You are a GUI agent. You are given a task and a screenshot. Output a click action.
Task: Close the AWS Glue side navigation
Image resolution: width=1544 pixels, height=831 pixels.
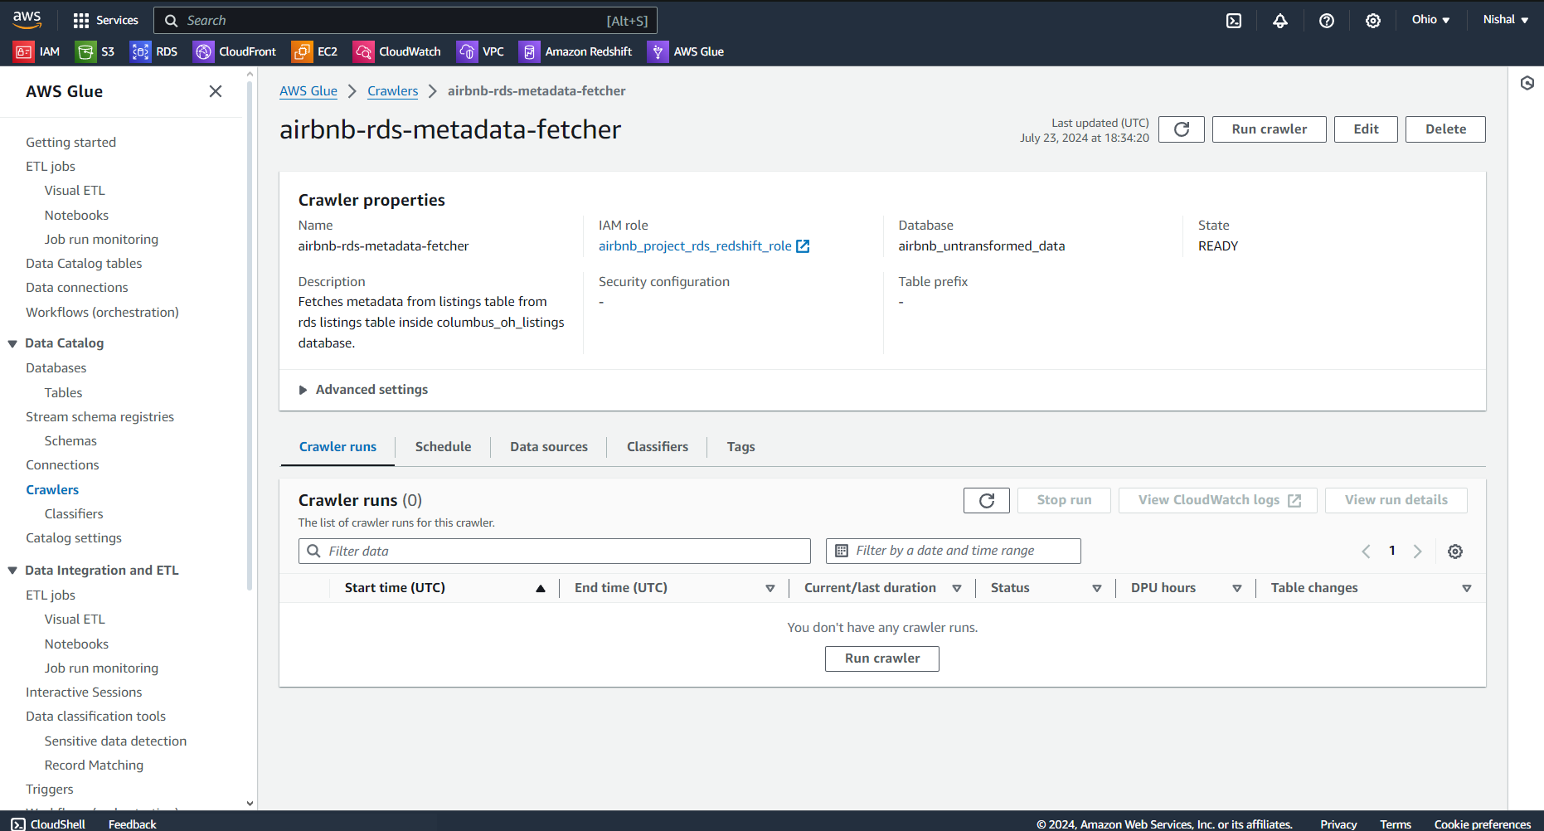[216, 91]
